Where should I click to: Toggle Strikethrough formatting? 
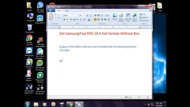[74, 20]
